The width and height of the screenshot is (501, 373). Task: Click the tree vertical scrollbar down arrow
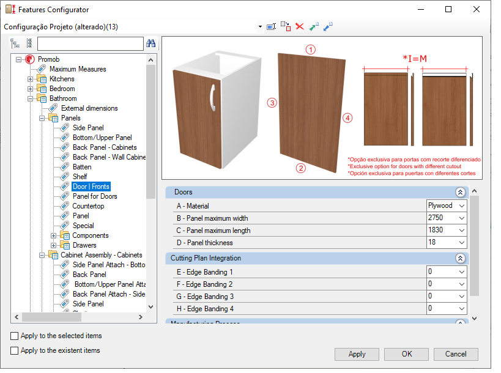tap(151, 307)
